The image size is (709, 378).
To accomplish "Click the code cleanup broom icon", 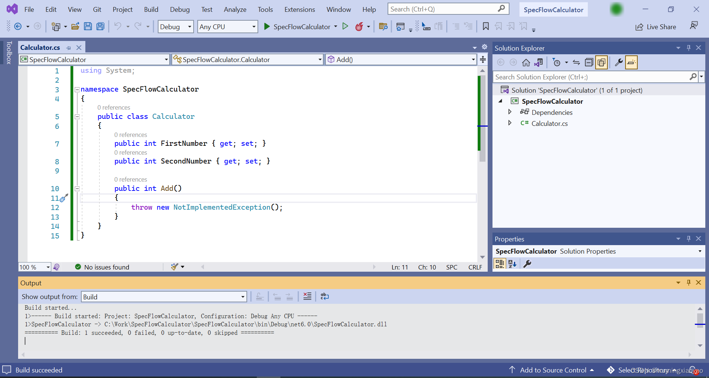I will 175,267.
